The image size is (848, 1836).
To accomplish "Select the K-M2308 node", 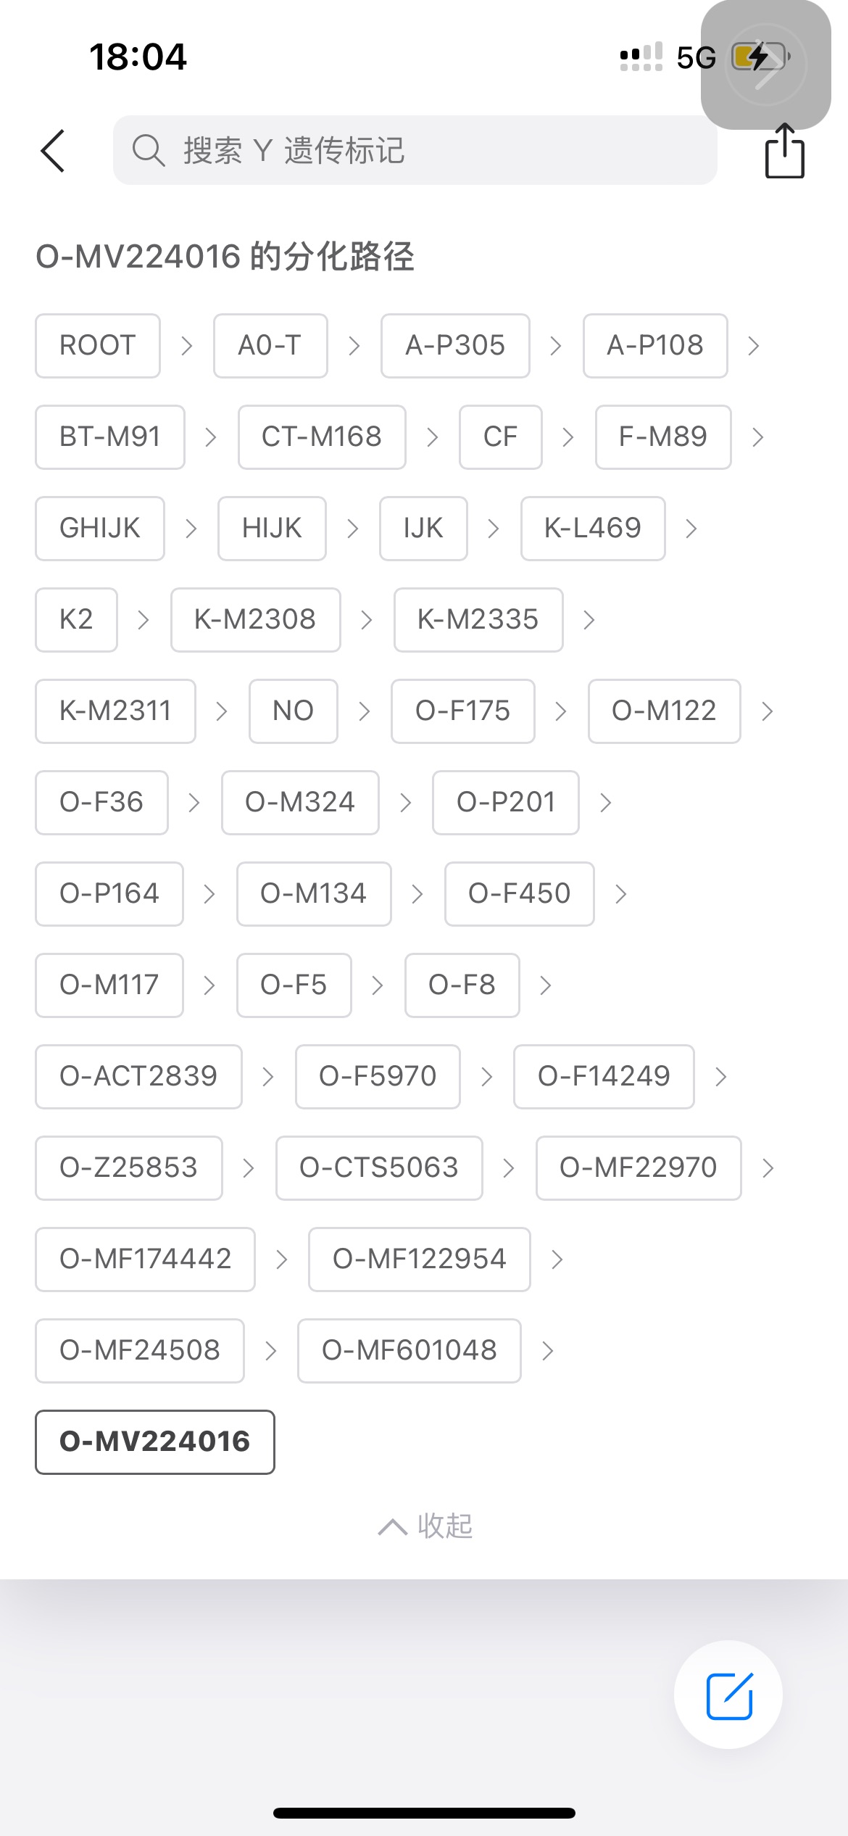I will click(x=255, y=620).
